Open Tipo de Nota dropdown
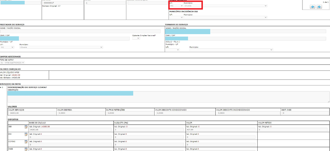This screenshot has height=151, width=330. click(13, 63)
